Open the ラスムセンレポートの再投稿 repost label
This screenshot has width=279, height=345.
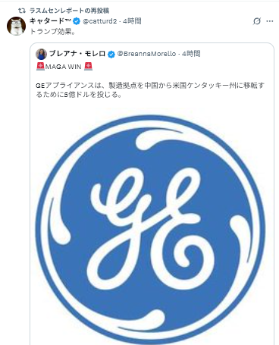pyautogui.click(x=69, y=11)
